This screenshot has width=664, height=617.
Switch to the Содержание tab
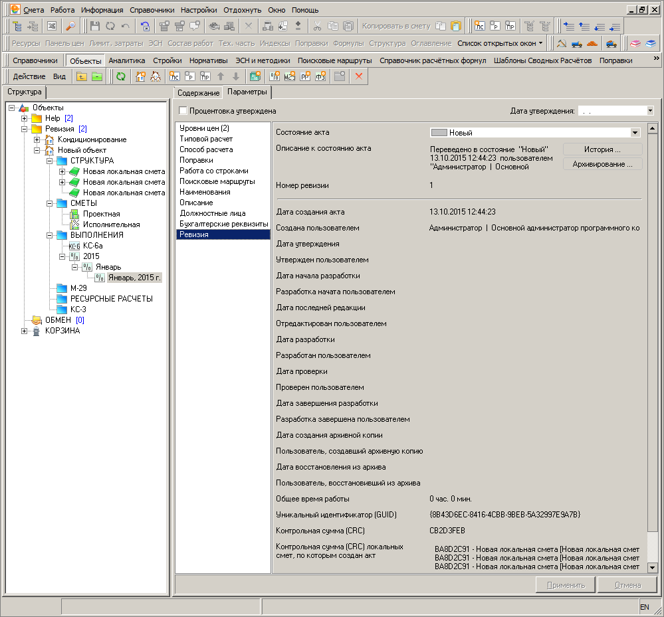(198, 93)
